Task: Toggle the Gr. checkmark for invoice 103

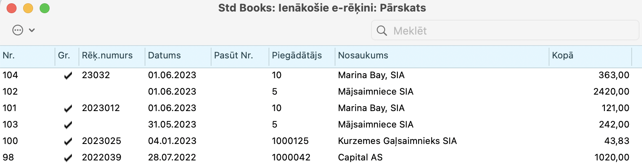Action: point(68,125)
